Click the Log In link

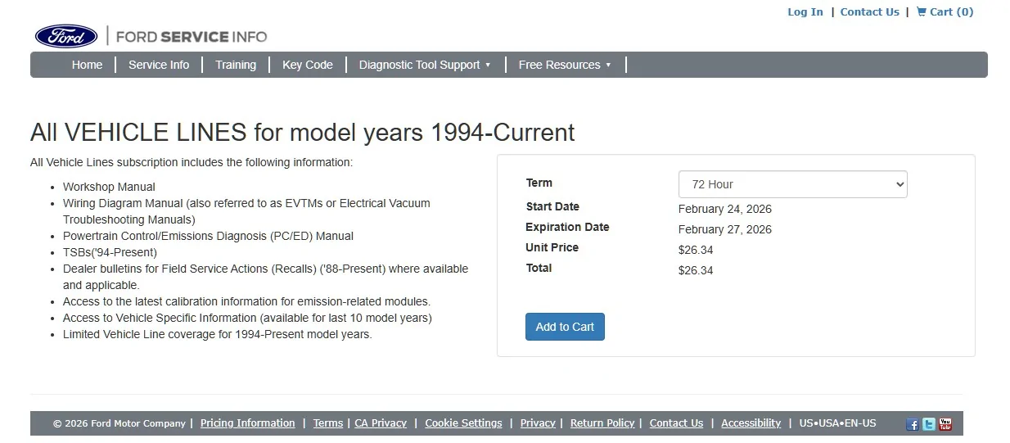pos(805,11)
